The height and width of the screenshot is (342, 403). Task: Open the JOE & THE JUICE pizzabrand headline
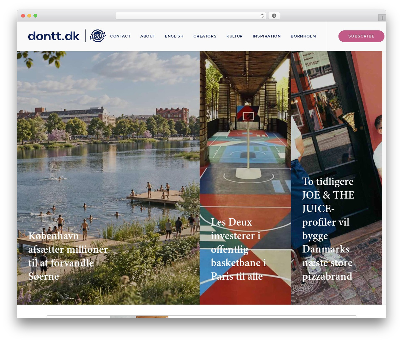coord(328,229)
